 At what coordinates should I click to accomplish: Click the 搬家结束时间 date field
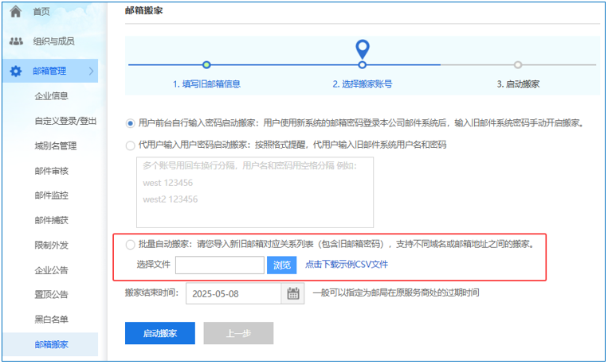tap(233, 293)
